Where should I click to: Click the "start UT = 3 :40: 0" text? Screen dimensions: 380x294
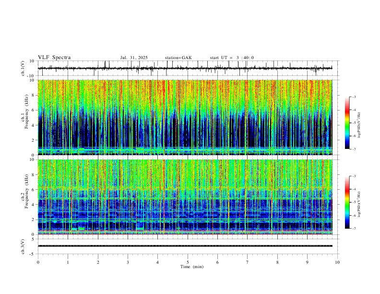(x=232, y=58)
